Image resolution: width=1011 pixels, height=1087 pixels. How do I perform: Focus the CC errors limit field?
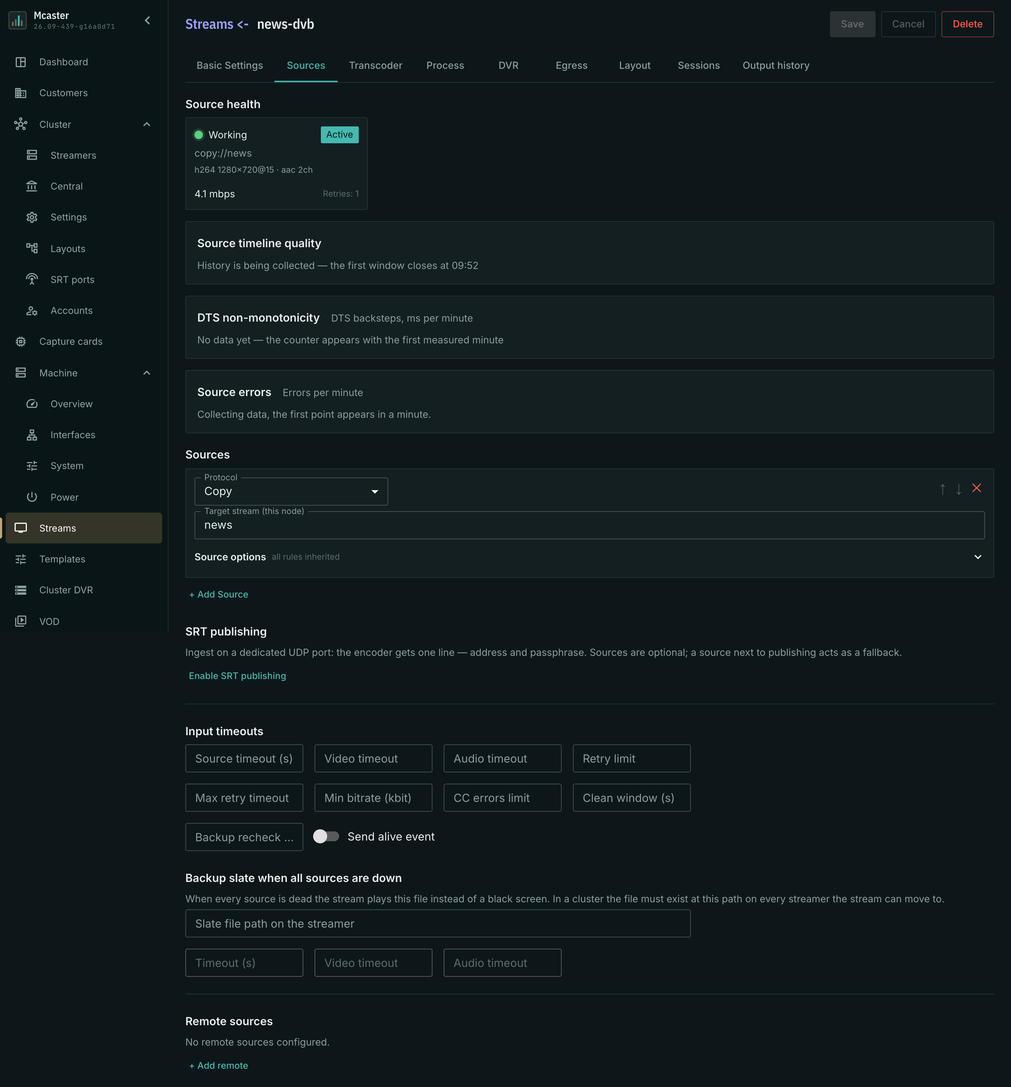click(502, 798)
